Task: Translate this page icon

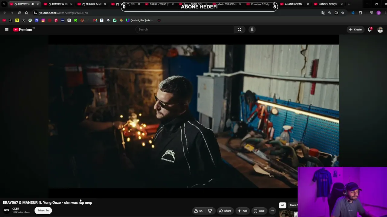Action: pyautogui.click(x=323, y=13)
